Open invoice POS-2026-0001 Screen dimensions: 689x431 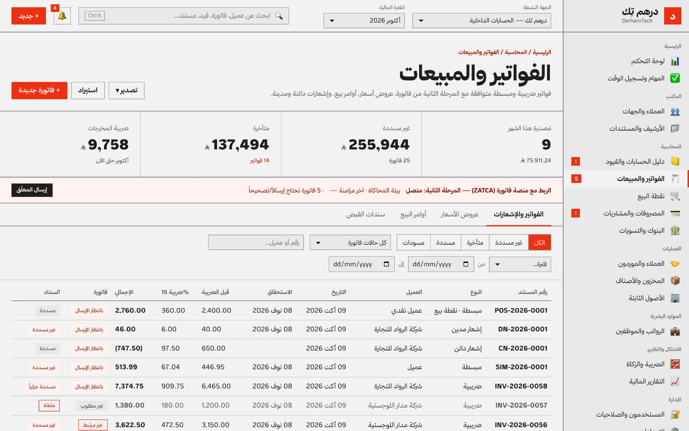pos(521,310)
